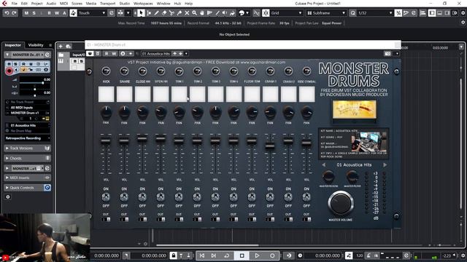Click the Apply Quantize Q icon
This screenshot has height=262, width=467.
pos(352,13)
